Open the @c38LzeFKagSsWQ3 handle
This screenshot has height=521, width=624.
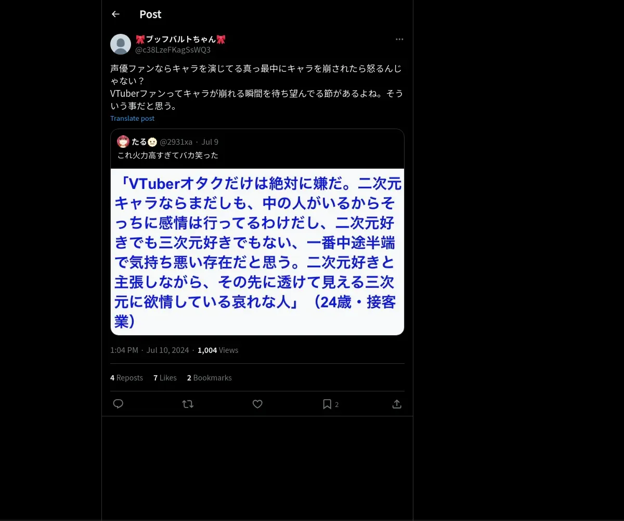(x=173, y=50)
